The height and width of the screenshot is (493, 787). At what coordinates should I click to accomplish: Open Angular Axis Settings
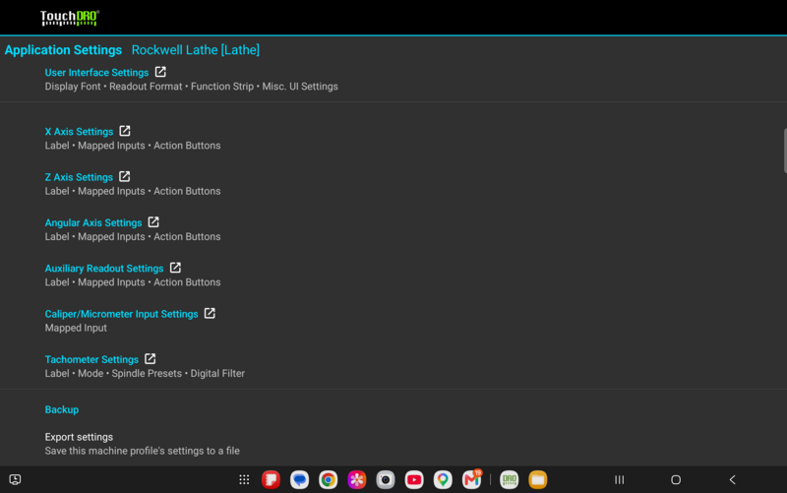[93, 223]
